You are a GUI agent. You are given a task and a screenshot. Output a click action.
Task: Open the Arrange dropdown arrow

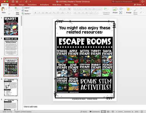pyautogui.click(x=131, y=9)
